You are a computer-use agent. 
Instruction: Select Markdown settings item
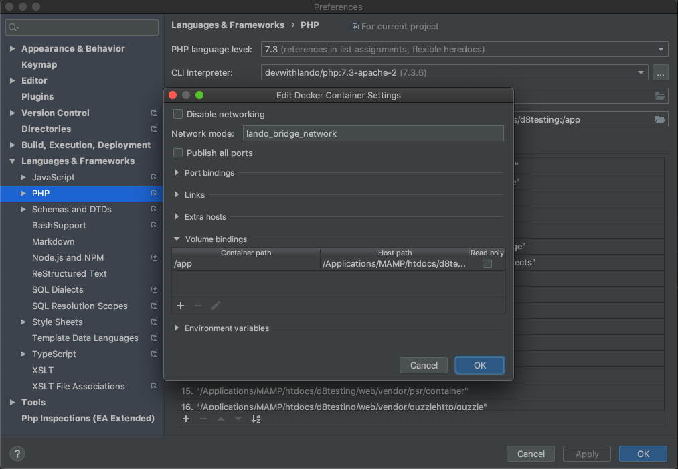click(x=53, y=241)
